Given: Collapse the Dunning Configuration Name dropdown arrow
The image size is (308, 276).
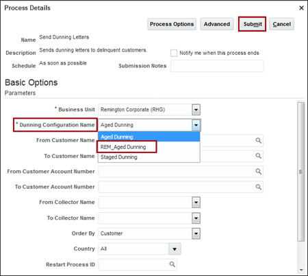Looking at the screenshot, I should click(x=196, y=125).
